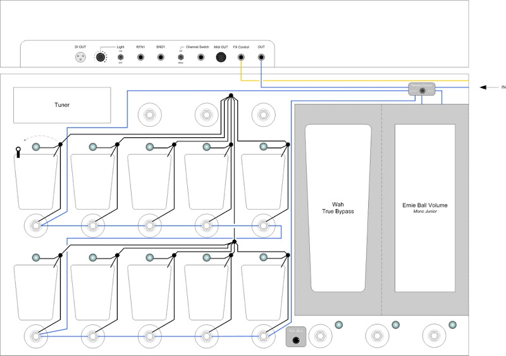Select the Wah True Bypass pedal
Image resolution: width=506 pixels, height=356 pixels.
(338, 208)
